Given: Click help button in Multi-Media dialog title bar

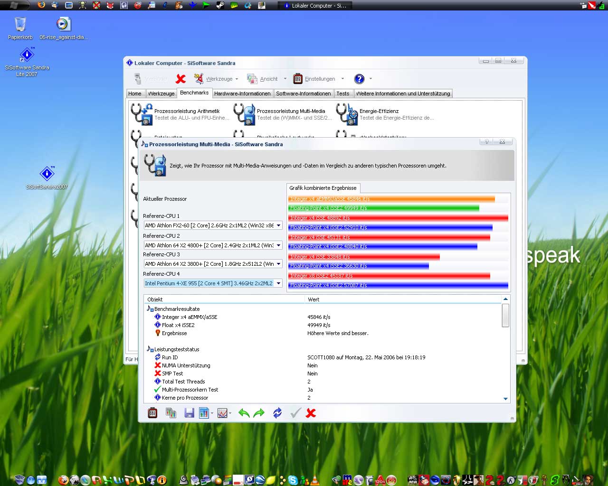Looking at the screenshot, I should point(487,142).
